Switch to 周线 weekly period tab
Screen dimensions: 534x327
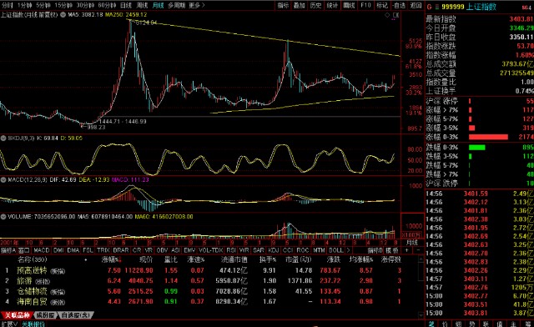(x=142, y=5)
